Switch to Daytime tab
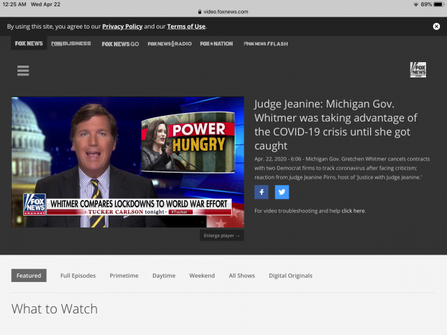Screen dimensions: 447x335 [164, 276]
